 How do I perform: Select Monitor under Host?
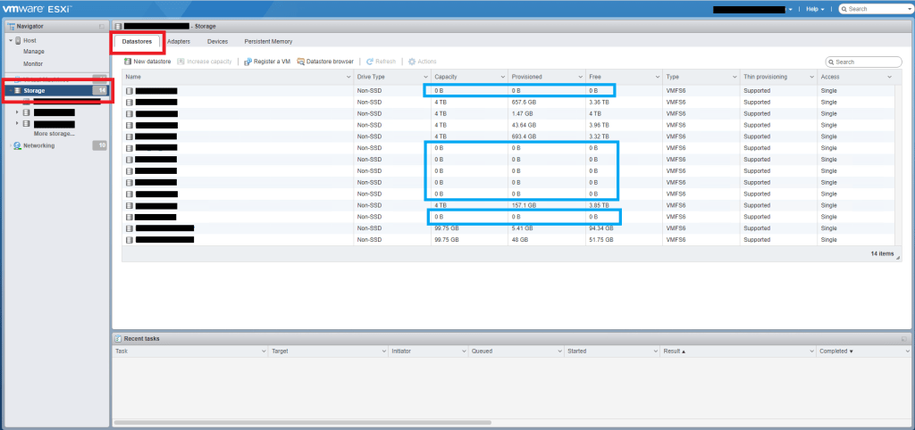[33, 64]
